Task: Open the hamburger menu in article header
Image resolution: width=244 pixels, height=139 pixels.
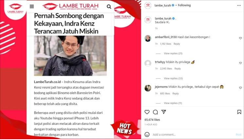Action: [x=32, y=7]
